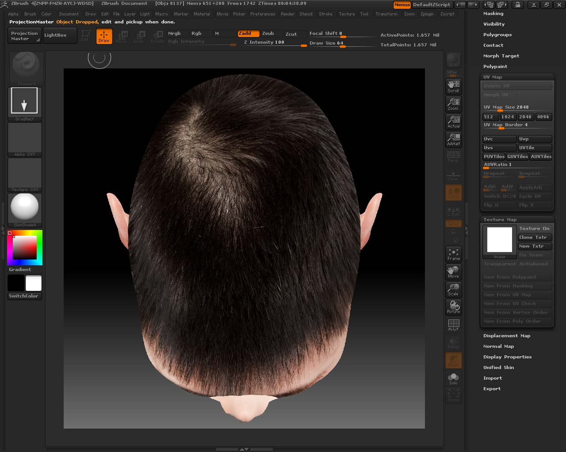Click the Scroll canvas icon
566x452 pixels.
click(453, 86)
